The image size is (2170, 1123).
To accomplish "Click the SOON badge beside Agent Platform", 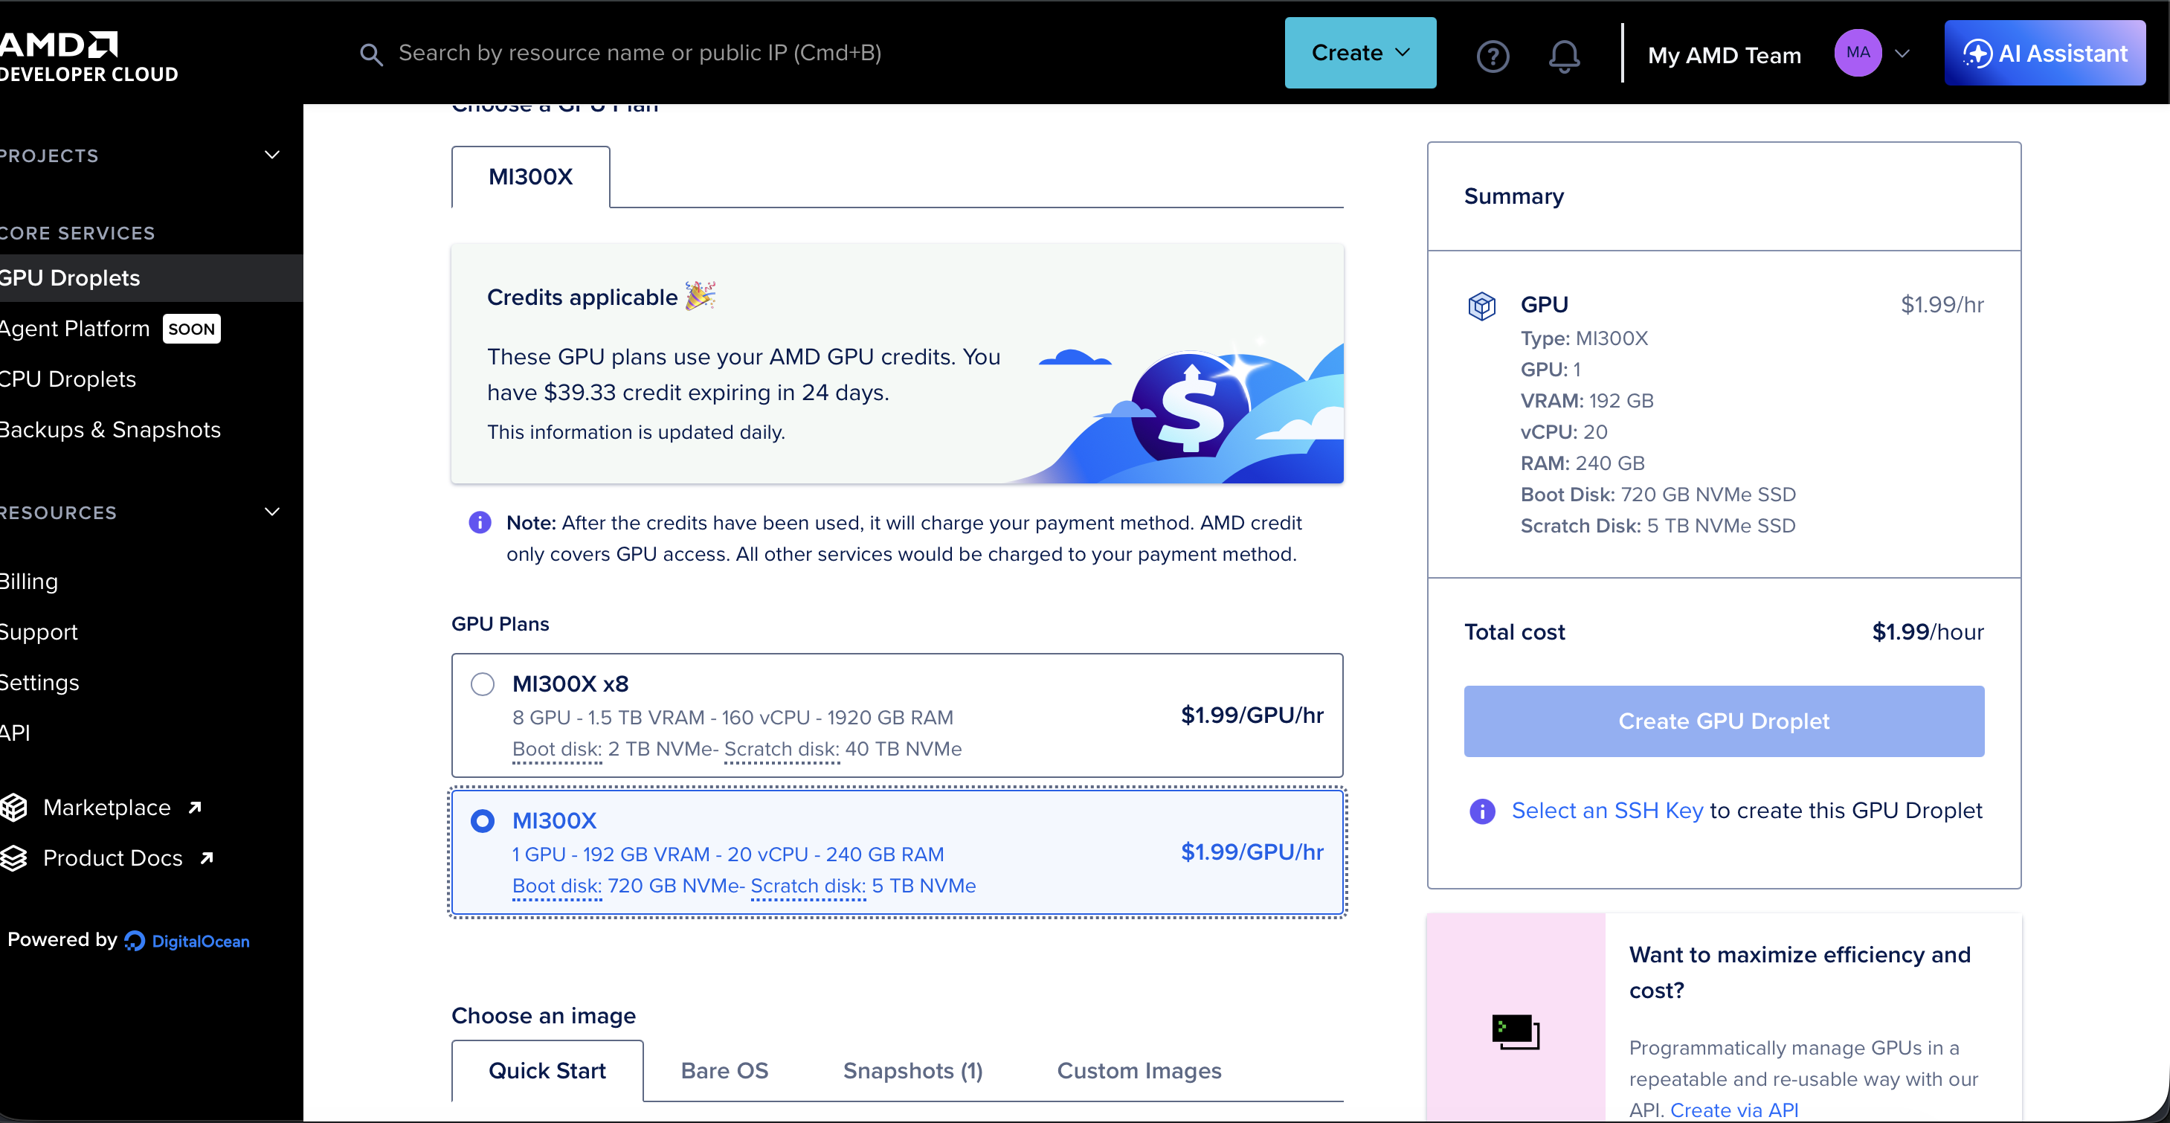I will click(192, 329).
